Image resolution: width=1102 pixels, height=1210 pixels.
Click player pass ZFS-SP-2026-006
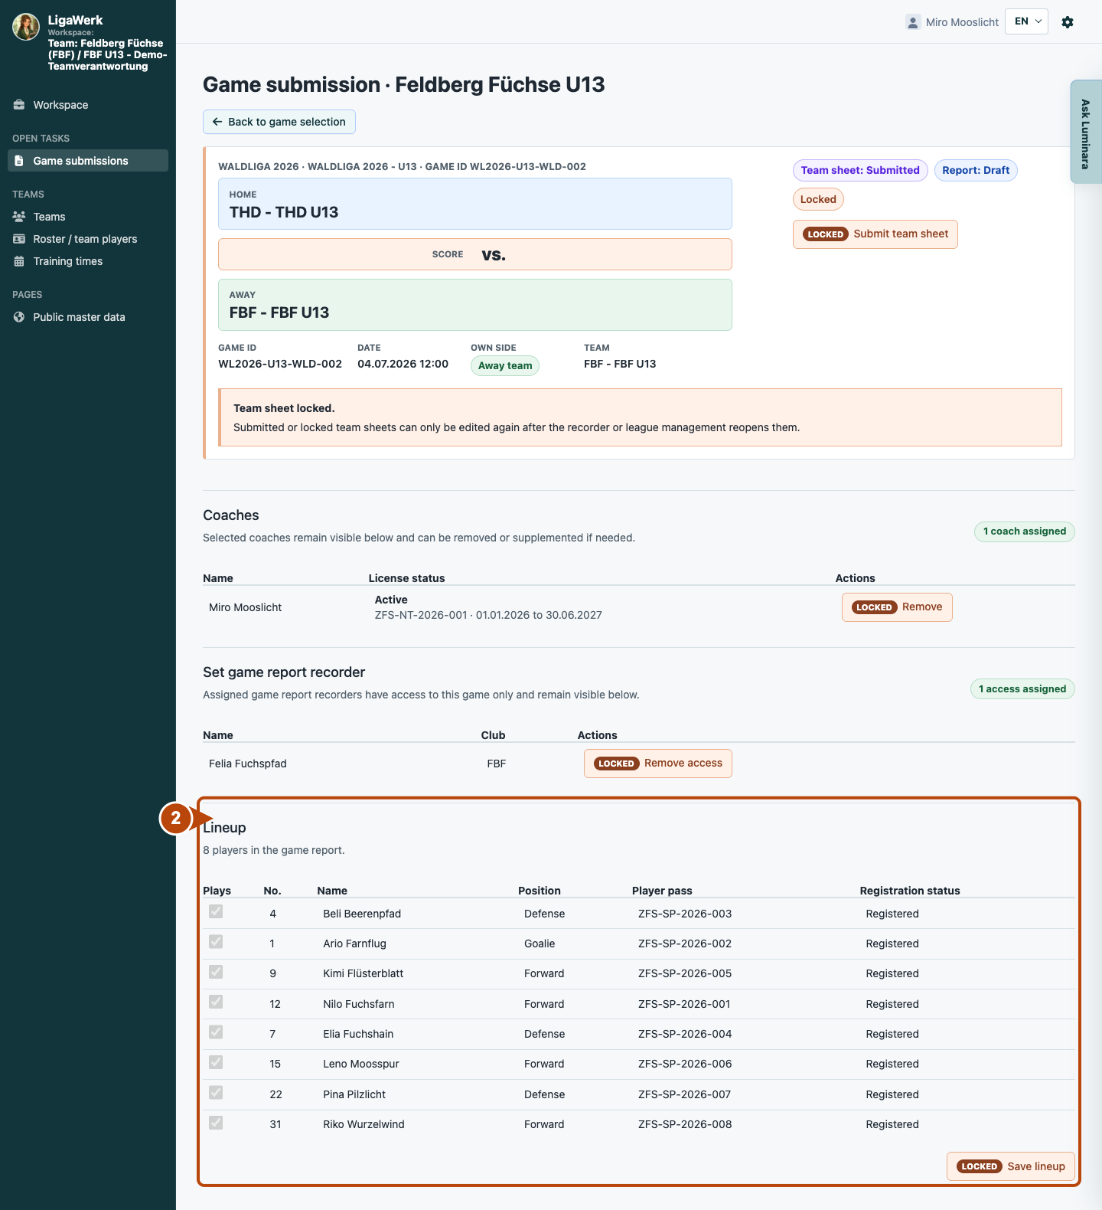pos(685,1064)
